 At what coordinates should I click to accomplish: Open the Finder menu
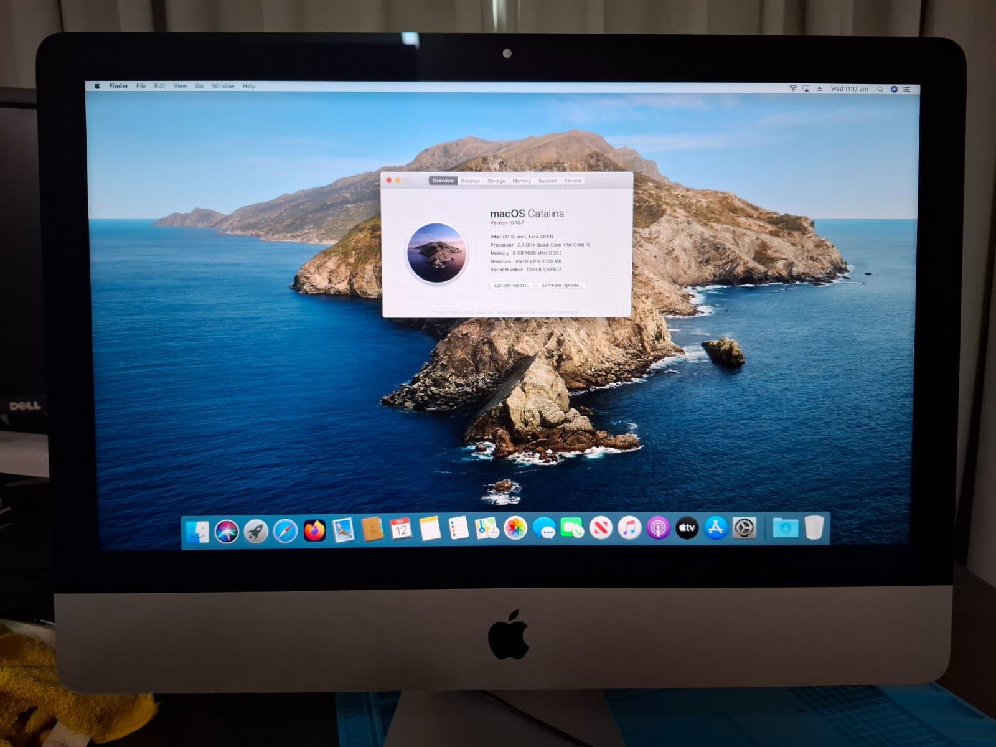(118, 86)
